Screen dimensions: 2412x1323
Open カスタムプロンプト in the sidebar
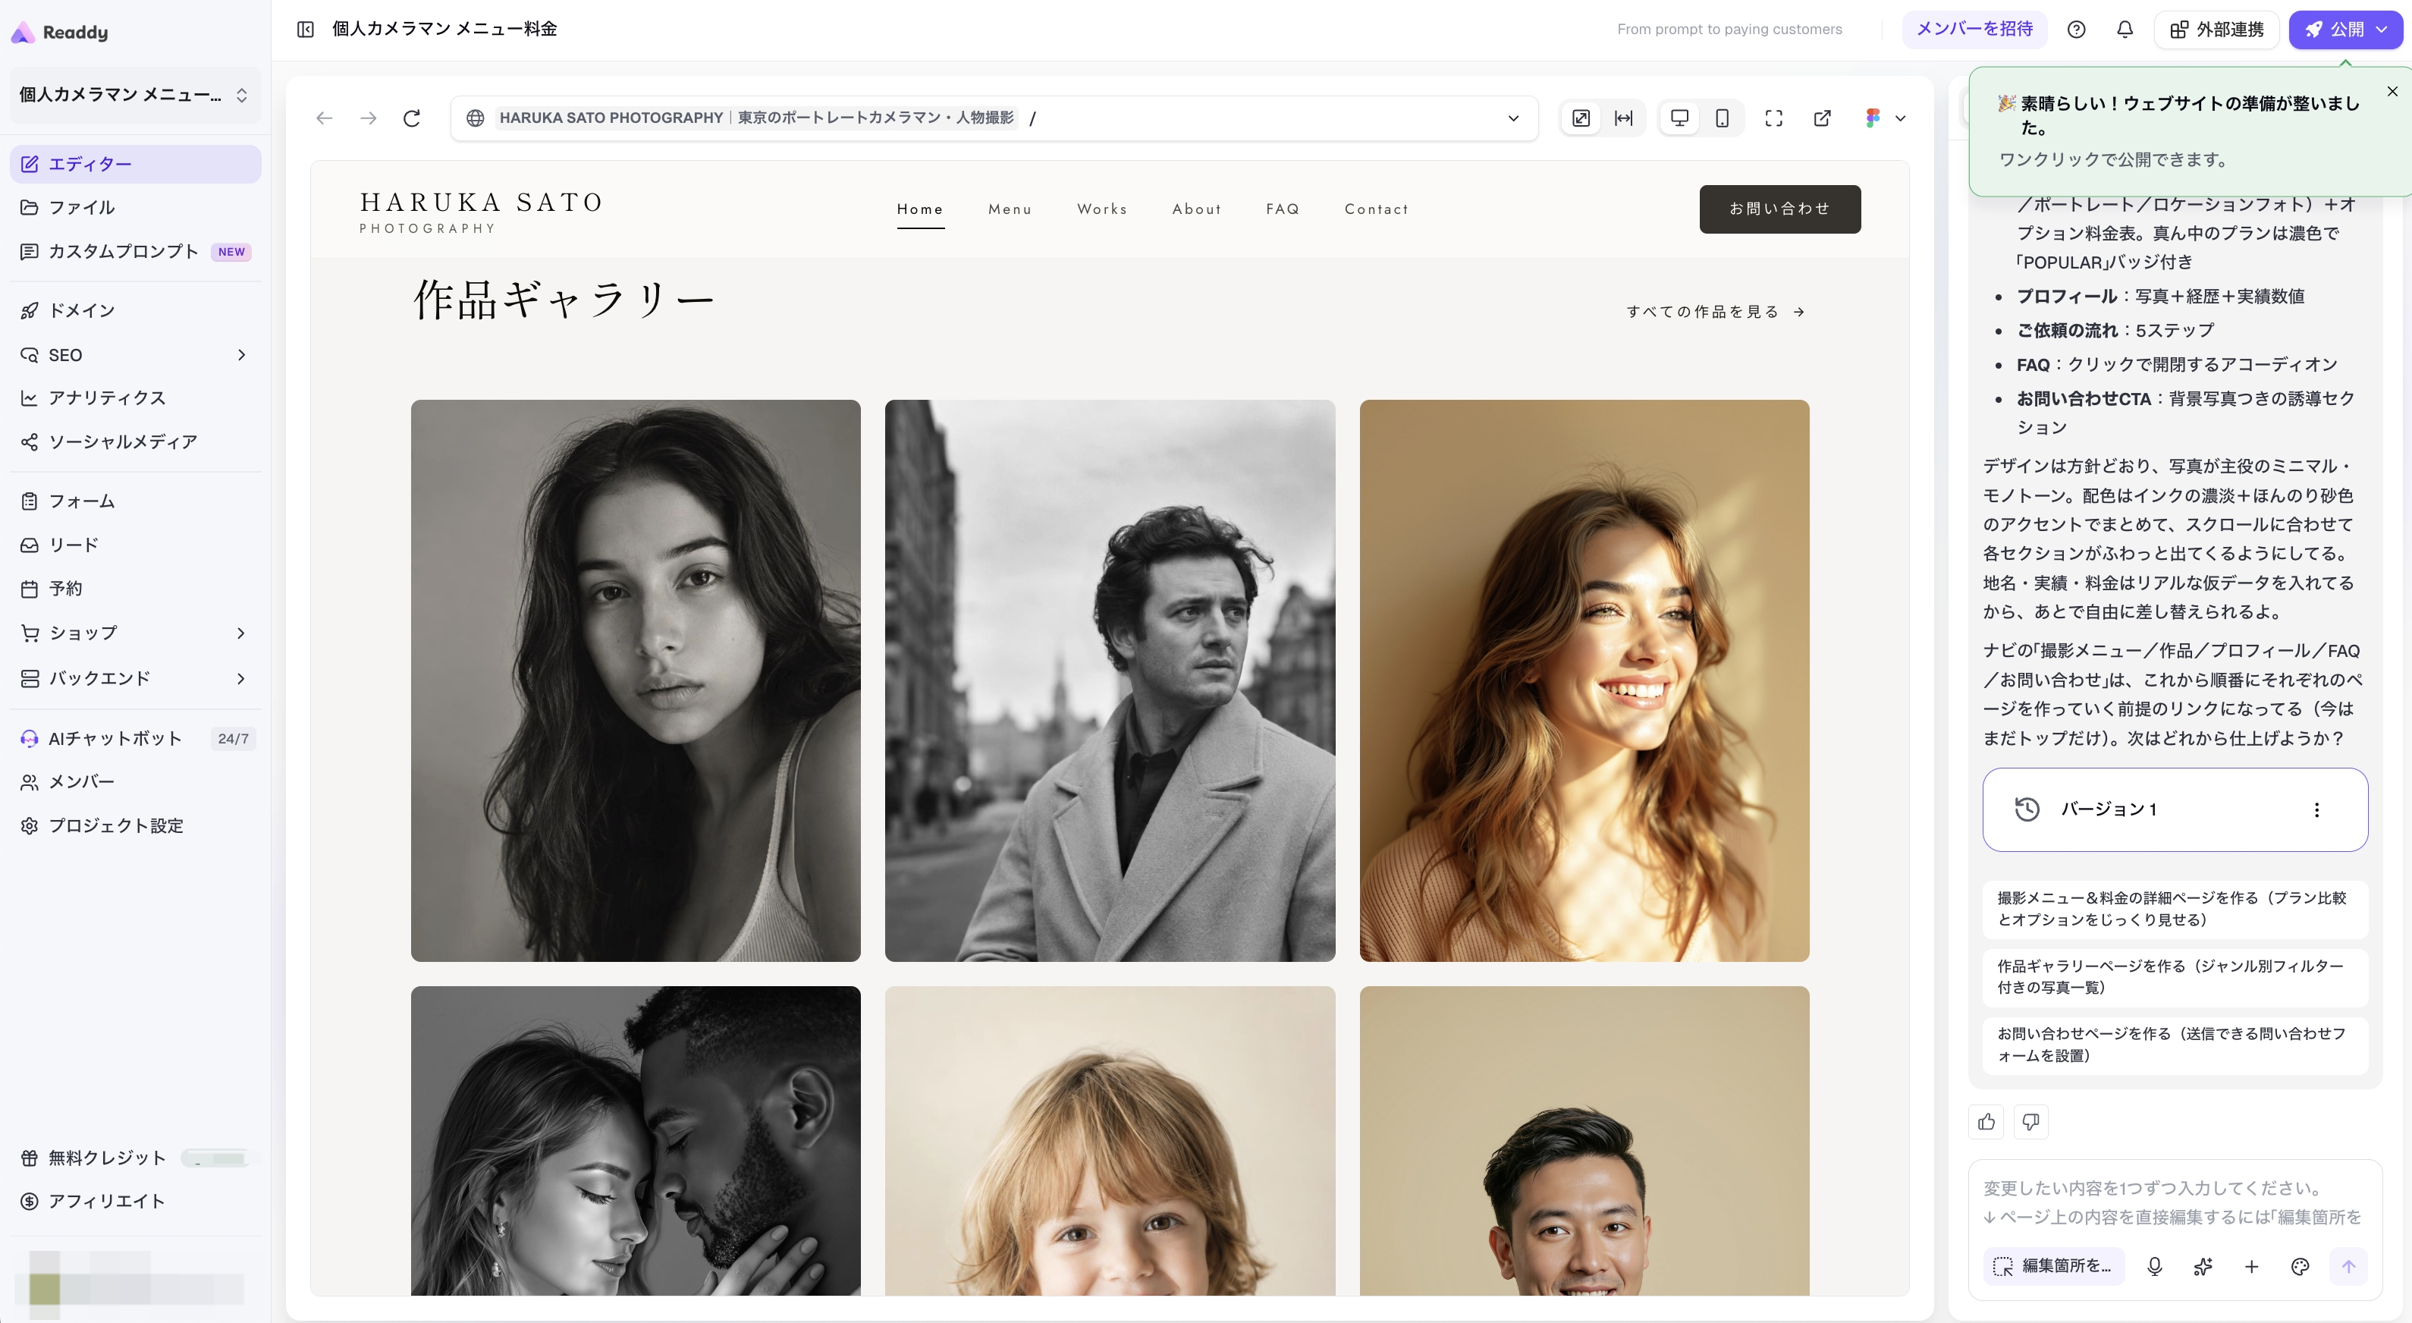pos(135,251)
